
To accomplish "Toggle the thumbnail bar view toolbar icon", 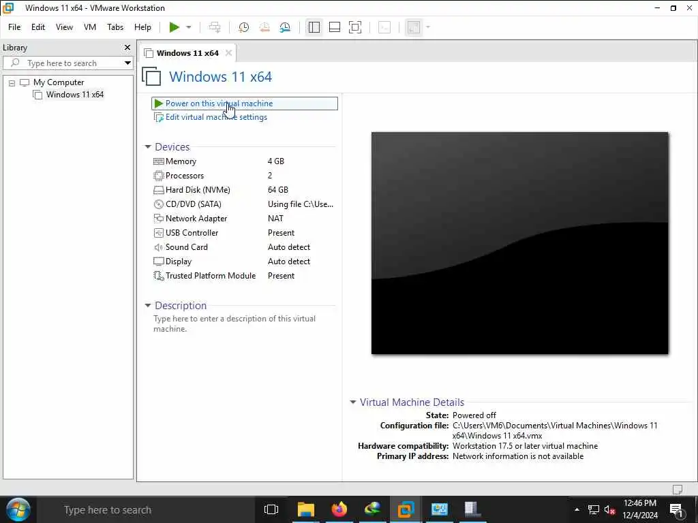I will point(334,27).
